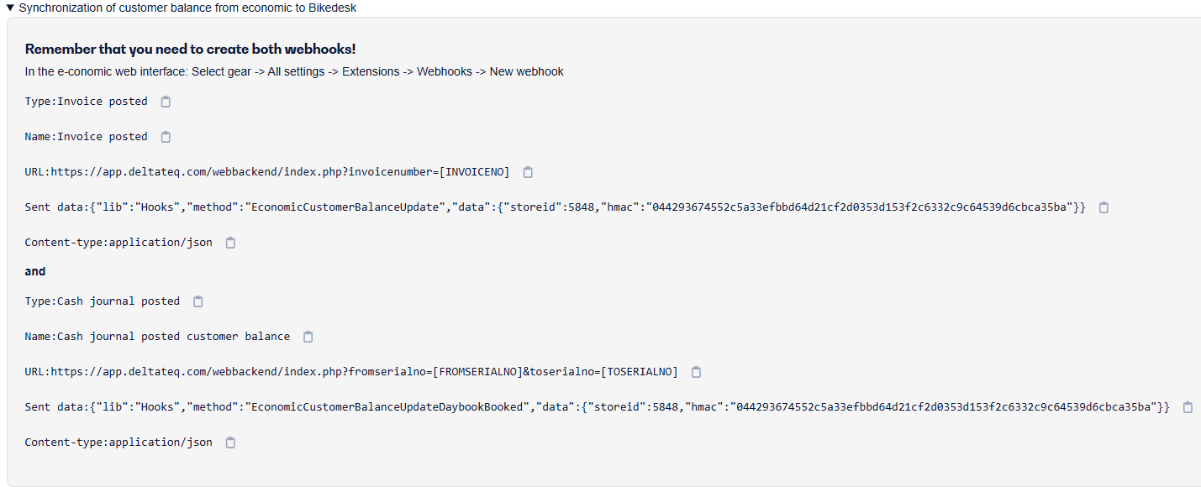Copy the Type Cash journal posted value
This screenshot has height=487, width=1201.
pyautogui.click(x=198, y=301)
